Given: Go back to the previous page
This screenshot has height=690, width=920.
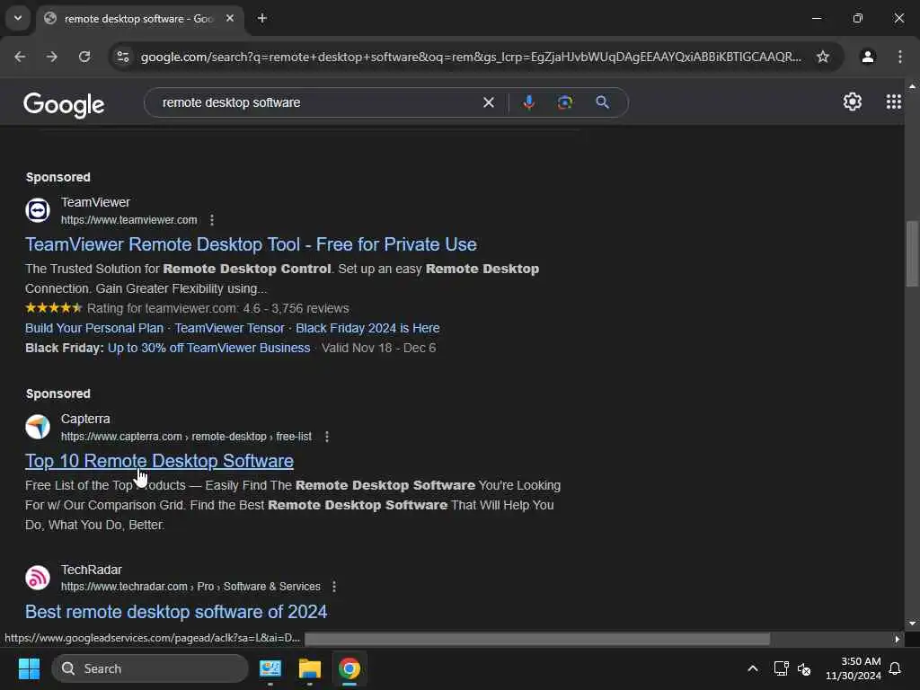Looking at the screenshot, I should click(20, 57).
